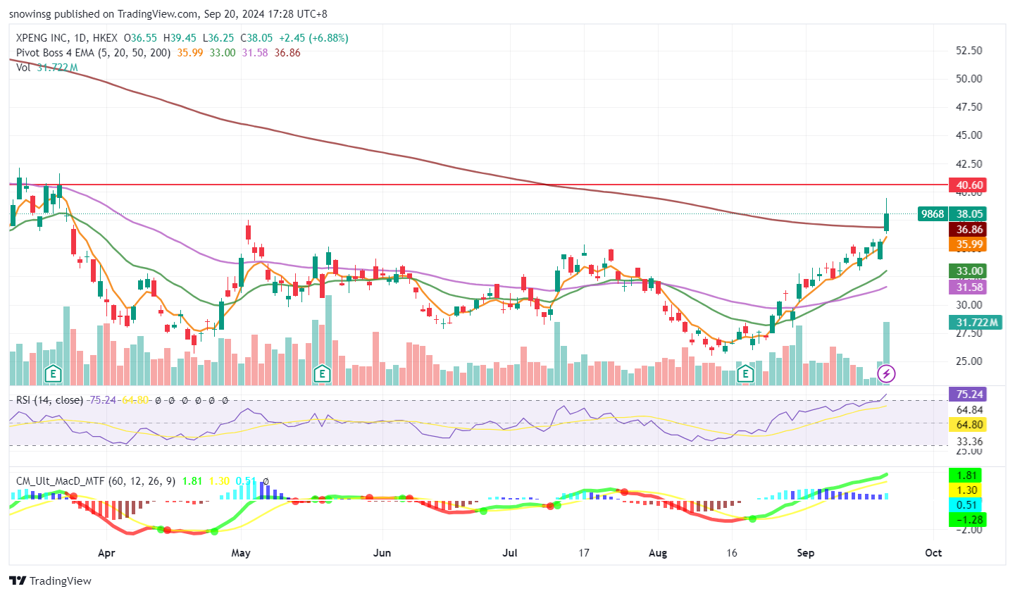Click the H39.45 high price value
1015x596 pixels.
click(180, 38)
